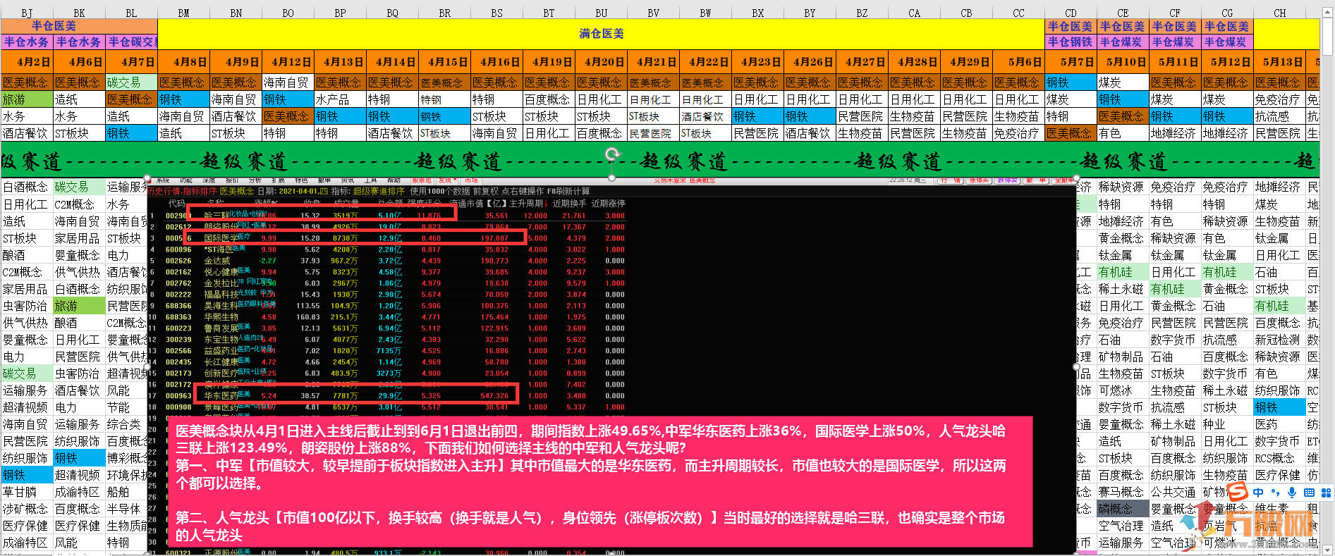1335x556 pixels.
Task: Click the 4月29日 date cell
Action: (x=966, y=61)
